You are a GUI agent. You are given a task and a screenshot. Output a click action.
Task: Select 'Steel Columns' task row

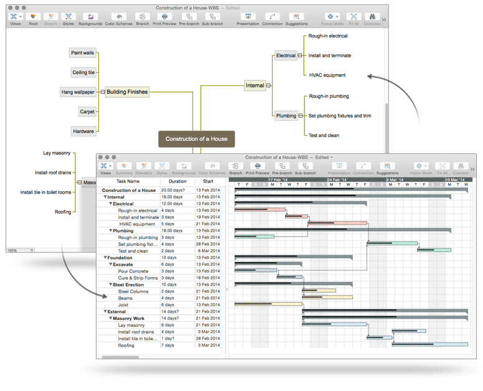click(159, 291)
